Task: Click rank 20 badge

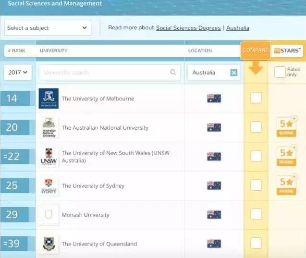Action: 15,127
